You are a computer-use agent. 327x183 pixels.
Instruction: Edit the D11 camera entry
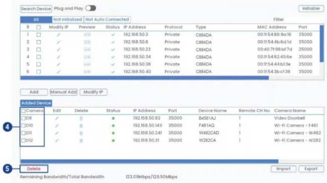57,133
